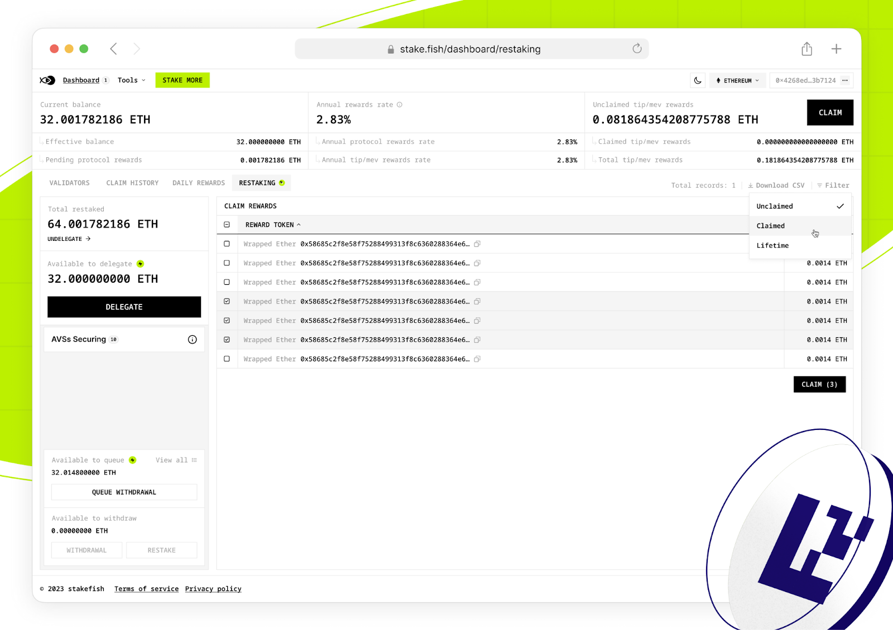Click the wallet address 0x4268ed…3b7124
The width and height of the screenshot is (893, 630).
point(805,80)
